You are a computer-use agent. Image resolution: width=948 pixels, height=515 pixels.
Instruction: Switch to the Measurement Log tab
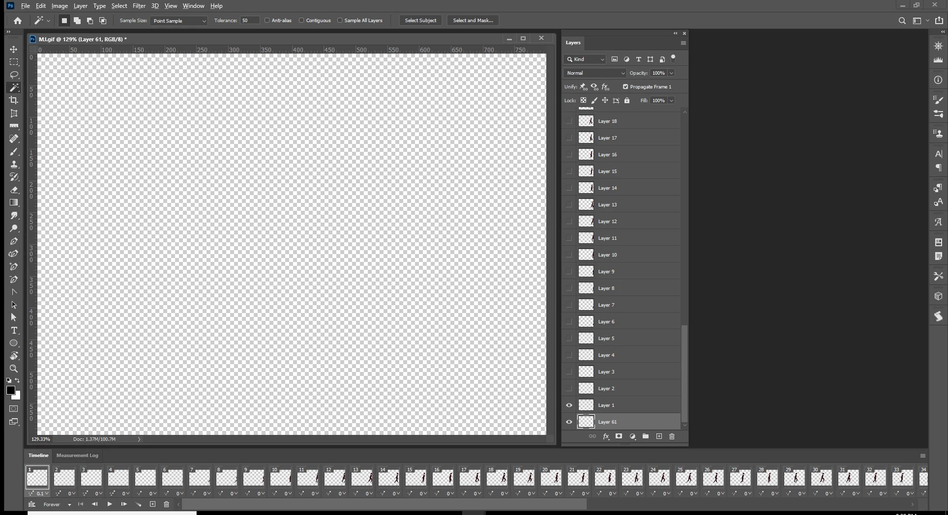[77, 456]
